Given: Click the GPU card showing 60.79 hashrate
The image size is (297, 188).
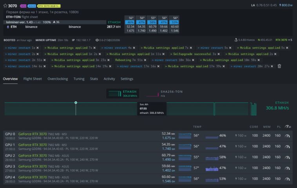Looking at the screenshot, I should tap(152, 25).
